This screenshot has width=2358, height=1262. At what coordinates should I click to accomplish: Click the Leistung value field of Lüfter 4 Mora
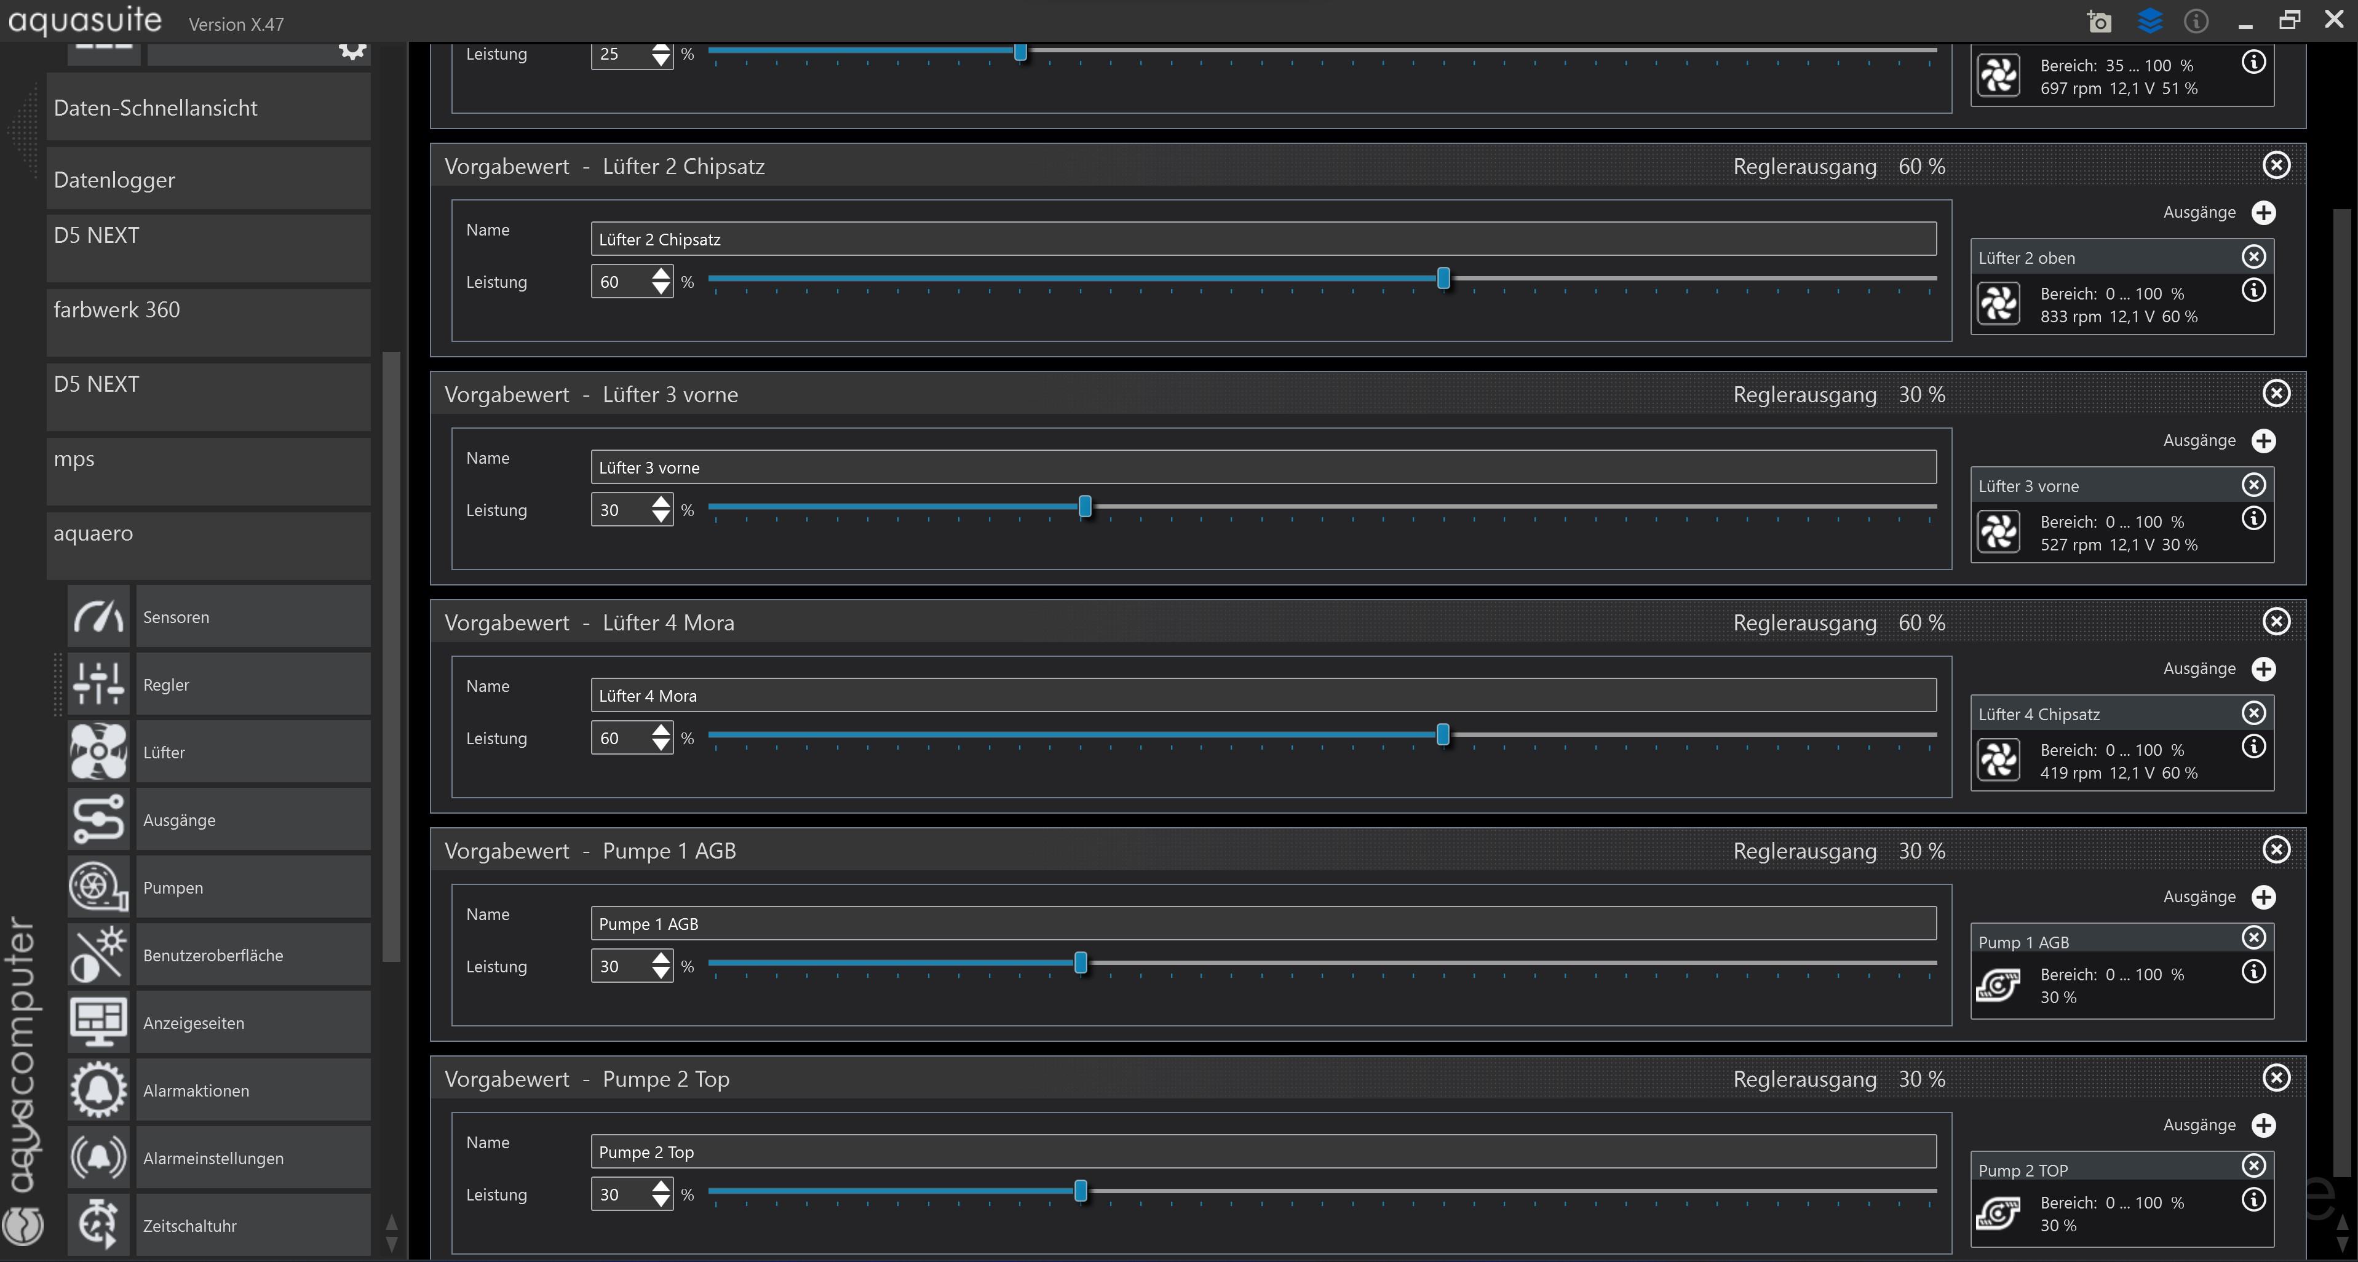[621, 737]
